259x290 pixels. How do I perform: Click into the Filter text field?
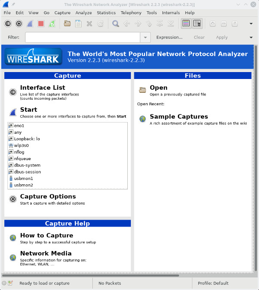[82, 38]
